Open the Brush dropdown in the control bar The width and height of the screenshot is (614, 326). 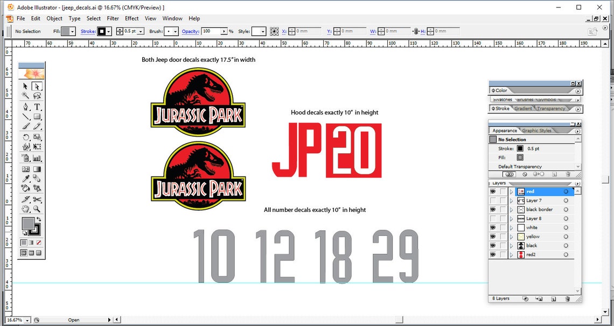pyautogui.click(x=175, y=31)
